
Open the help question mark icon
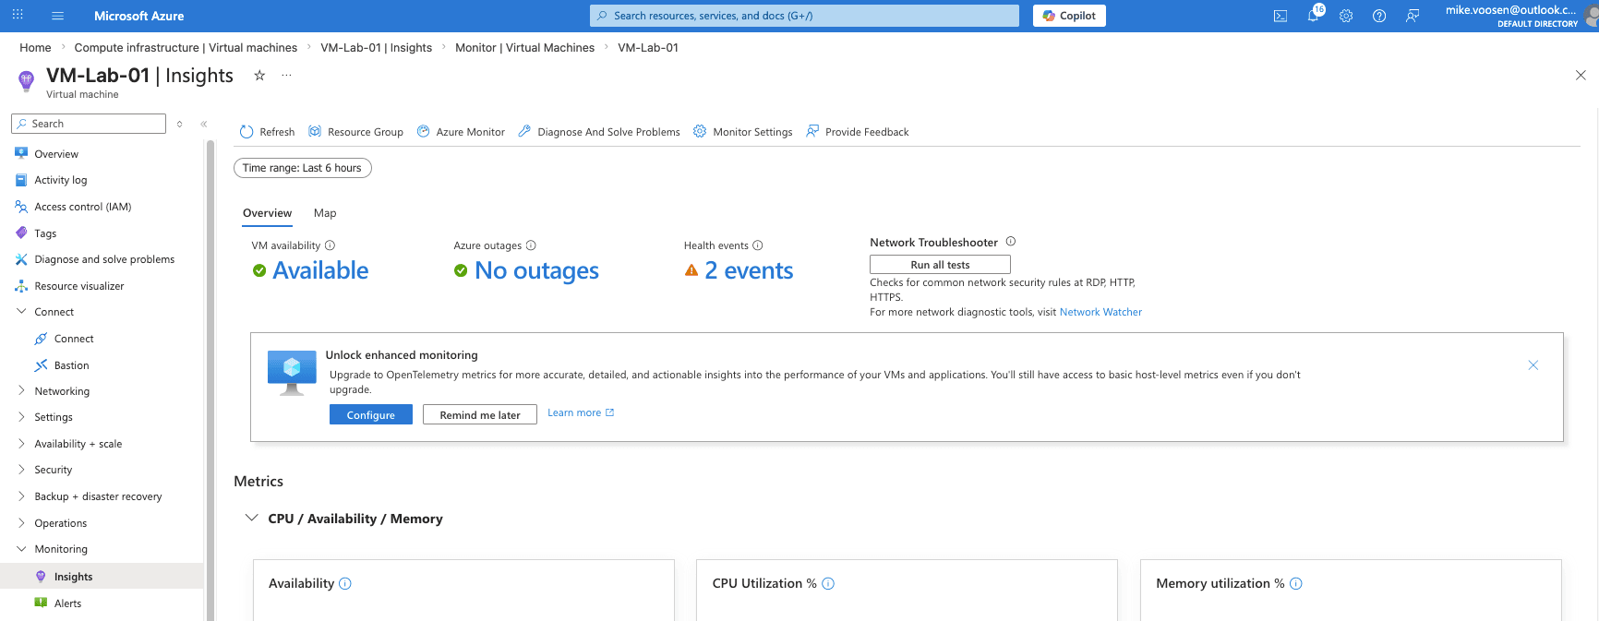click(x=1379, y=16)
